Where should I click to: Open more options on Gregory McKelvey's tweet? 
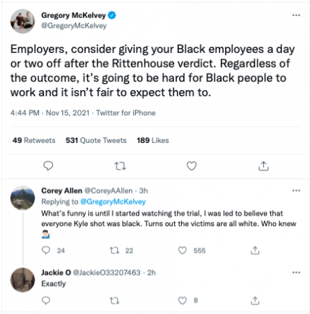(296, 15)
